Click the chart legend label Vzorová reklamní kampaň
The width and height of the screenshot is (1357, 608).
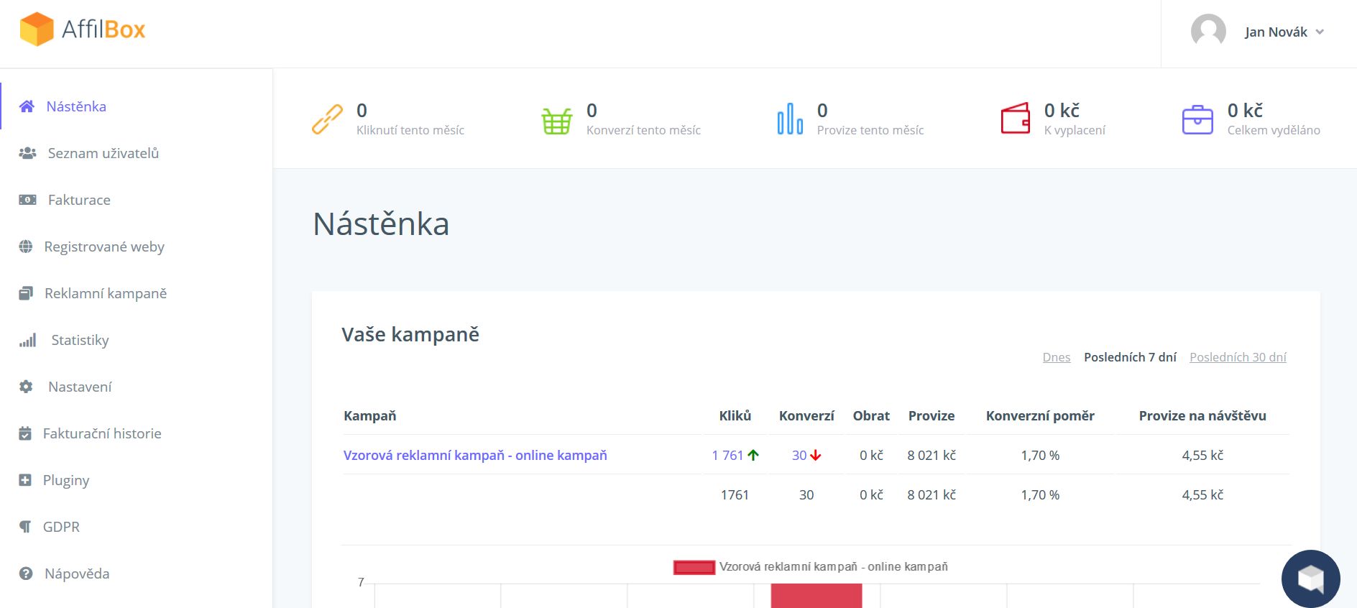[x=834, y=567]
